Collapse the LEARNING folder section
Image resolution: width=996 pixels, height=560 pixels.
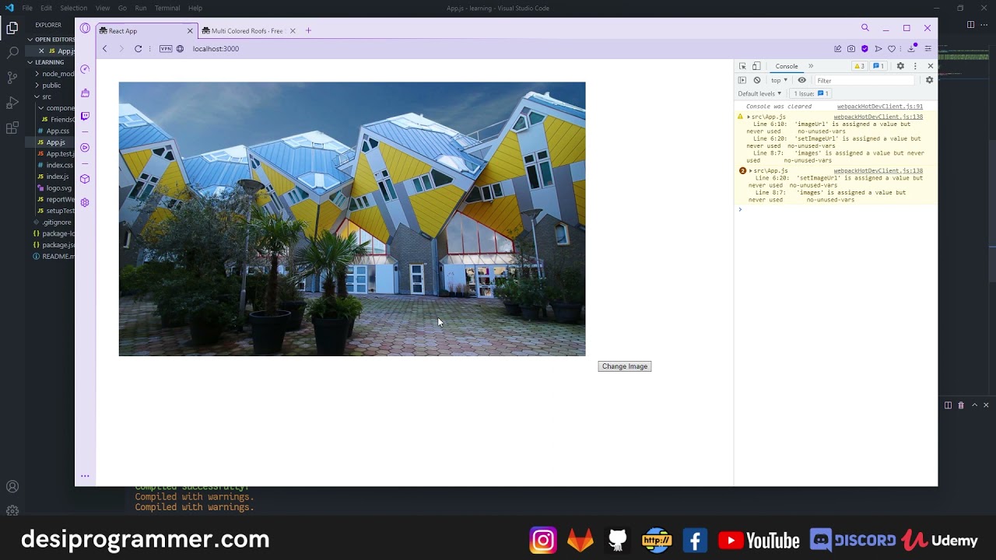(49, 62)
